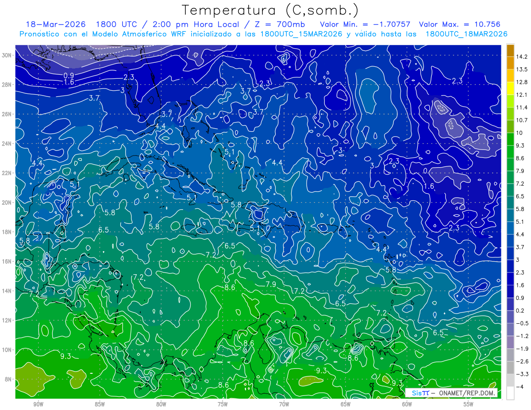Click the '-1.2' colorbar tick label
Screen dimensions: 531x410
pos(522,336)
